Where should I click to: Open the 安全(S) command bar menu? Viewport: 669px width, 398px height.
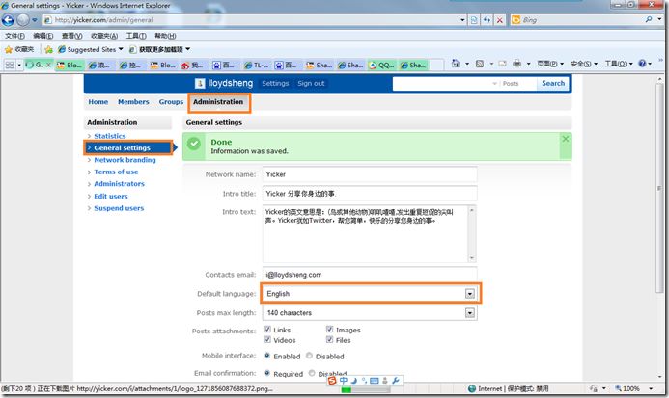tap(584, 64)
